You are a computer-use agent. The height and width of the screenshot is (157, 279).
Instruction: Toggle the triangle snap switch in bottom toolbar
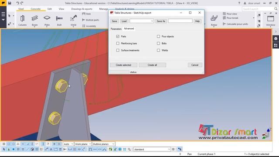click(x=18, y=144)
